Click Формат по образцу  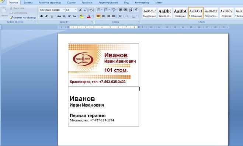click(x=23, y=18)
